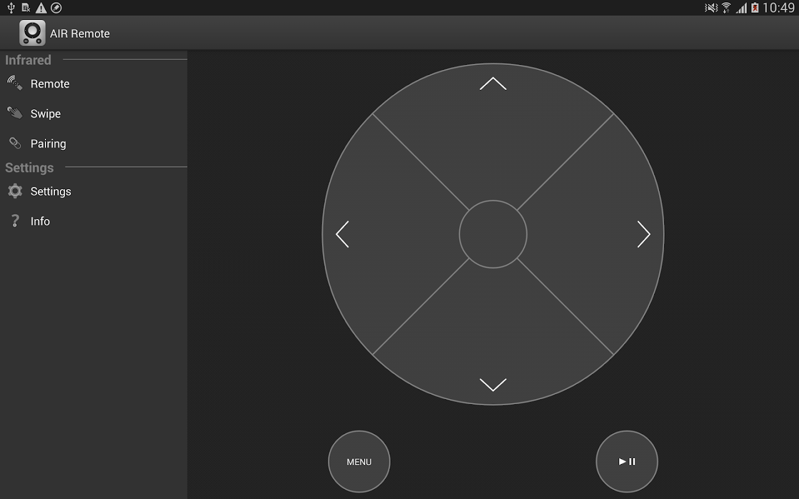The width and height of the screenshot is (799, 499).
Task: Open the Info menu entry
Action: (x=94, y=221)
